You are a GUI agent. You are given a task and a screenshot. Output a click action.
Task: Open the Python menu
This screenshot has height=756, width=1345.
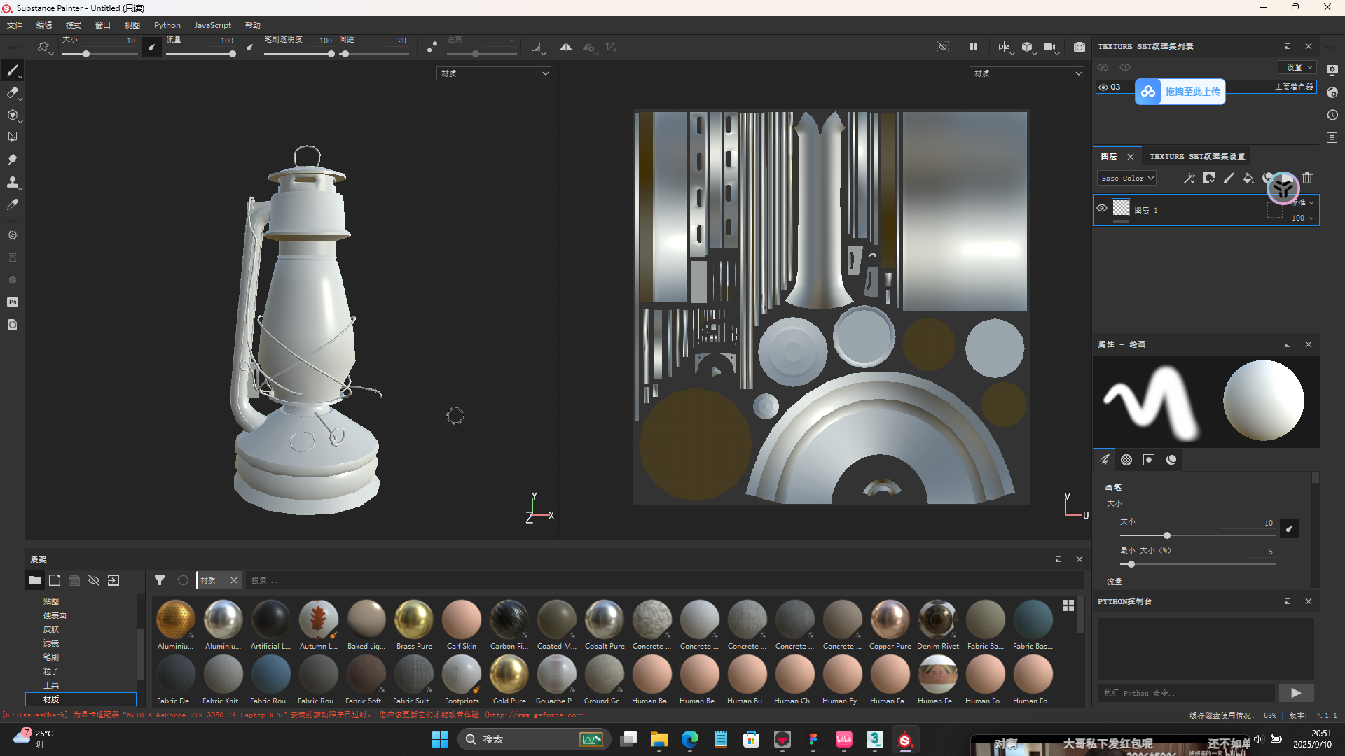coord(167,25)
